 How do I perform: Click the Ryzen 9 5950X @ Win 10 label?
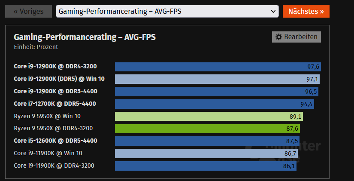pos(47,116)
